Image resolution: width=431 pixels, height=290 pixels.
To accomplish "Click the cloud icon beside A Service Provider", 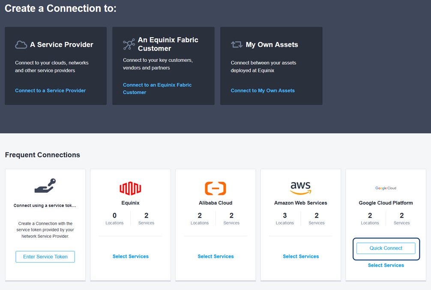I will (x=21, y=45).
